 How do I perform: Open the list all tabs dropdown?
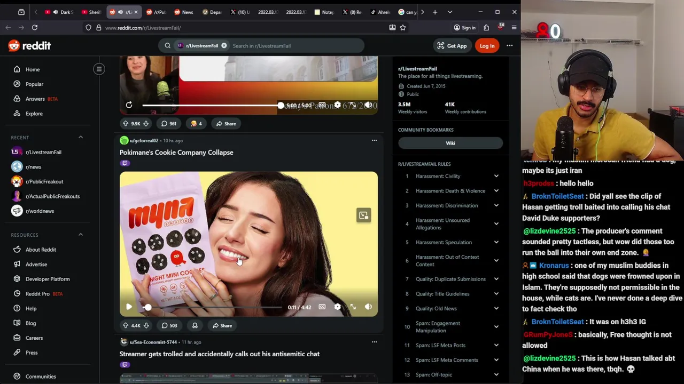(449, 12)
